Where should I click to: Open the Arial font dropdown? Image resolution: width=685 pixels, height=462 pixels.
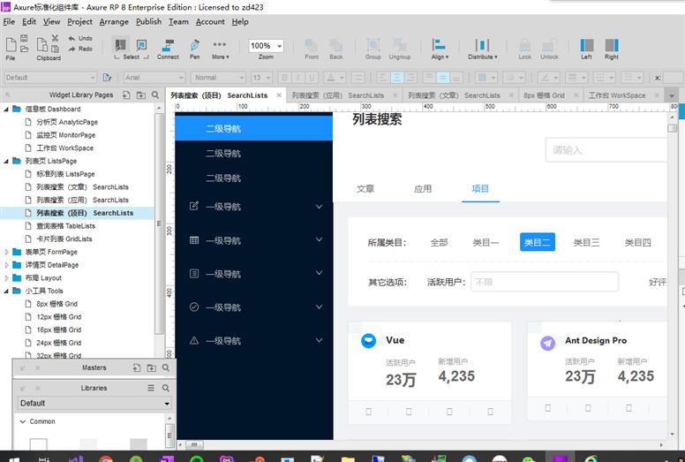[x=154, y=78]
